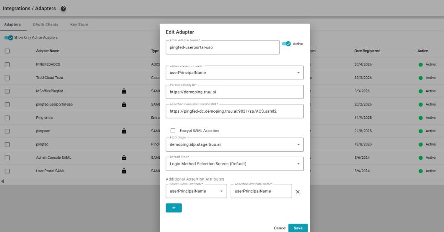Click the Active column header
Image resolution: width=444 pixels, height=232 pixels.
point(423,51)
